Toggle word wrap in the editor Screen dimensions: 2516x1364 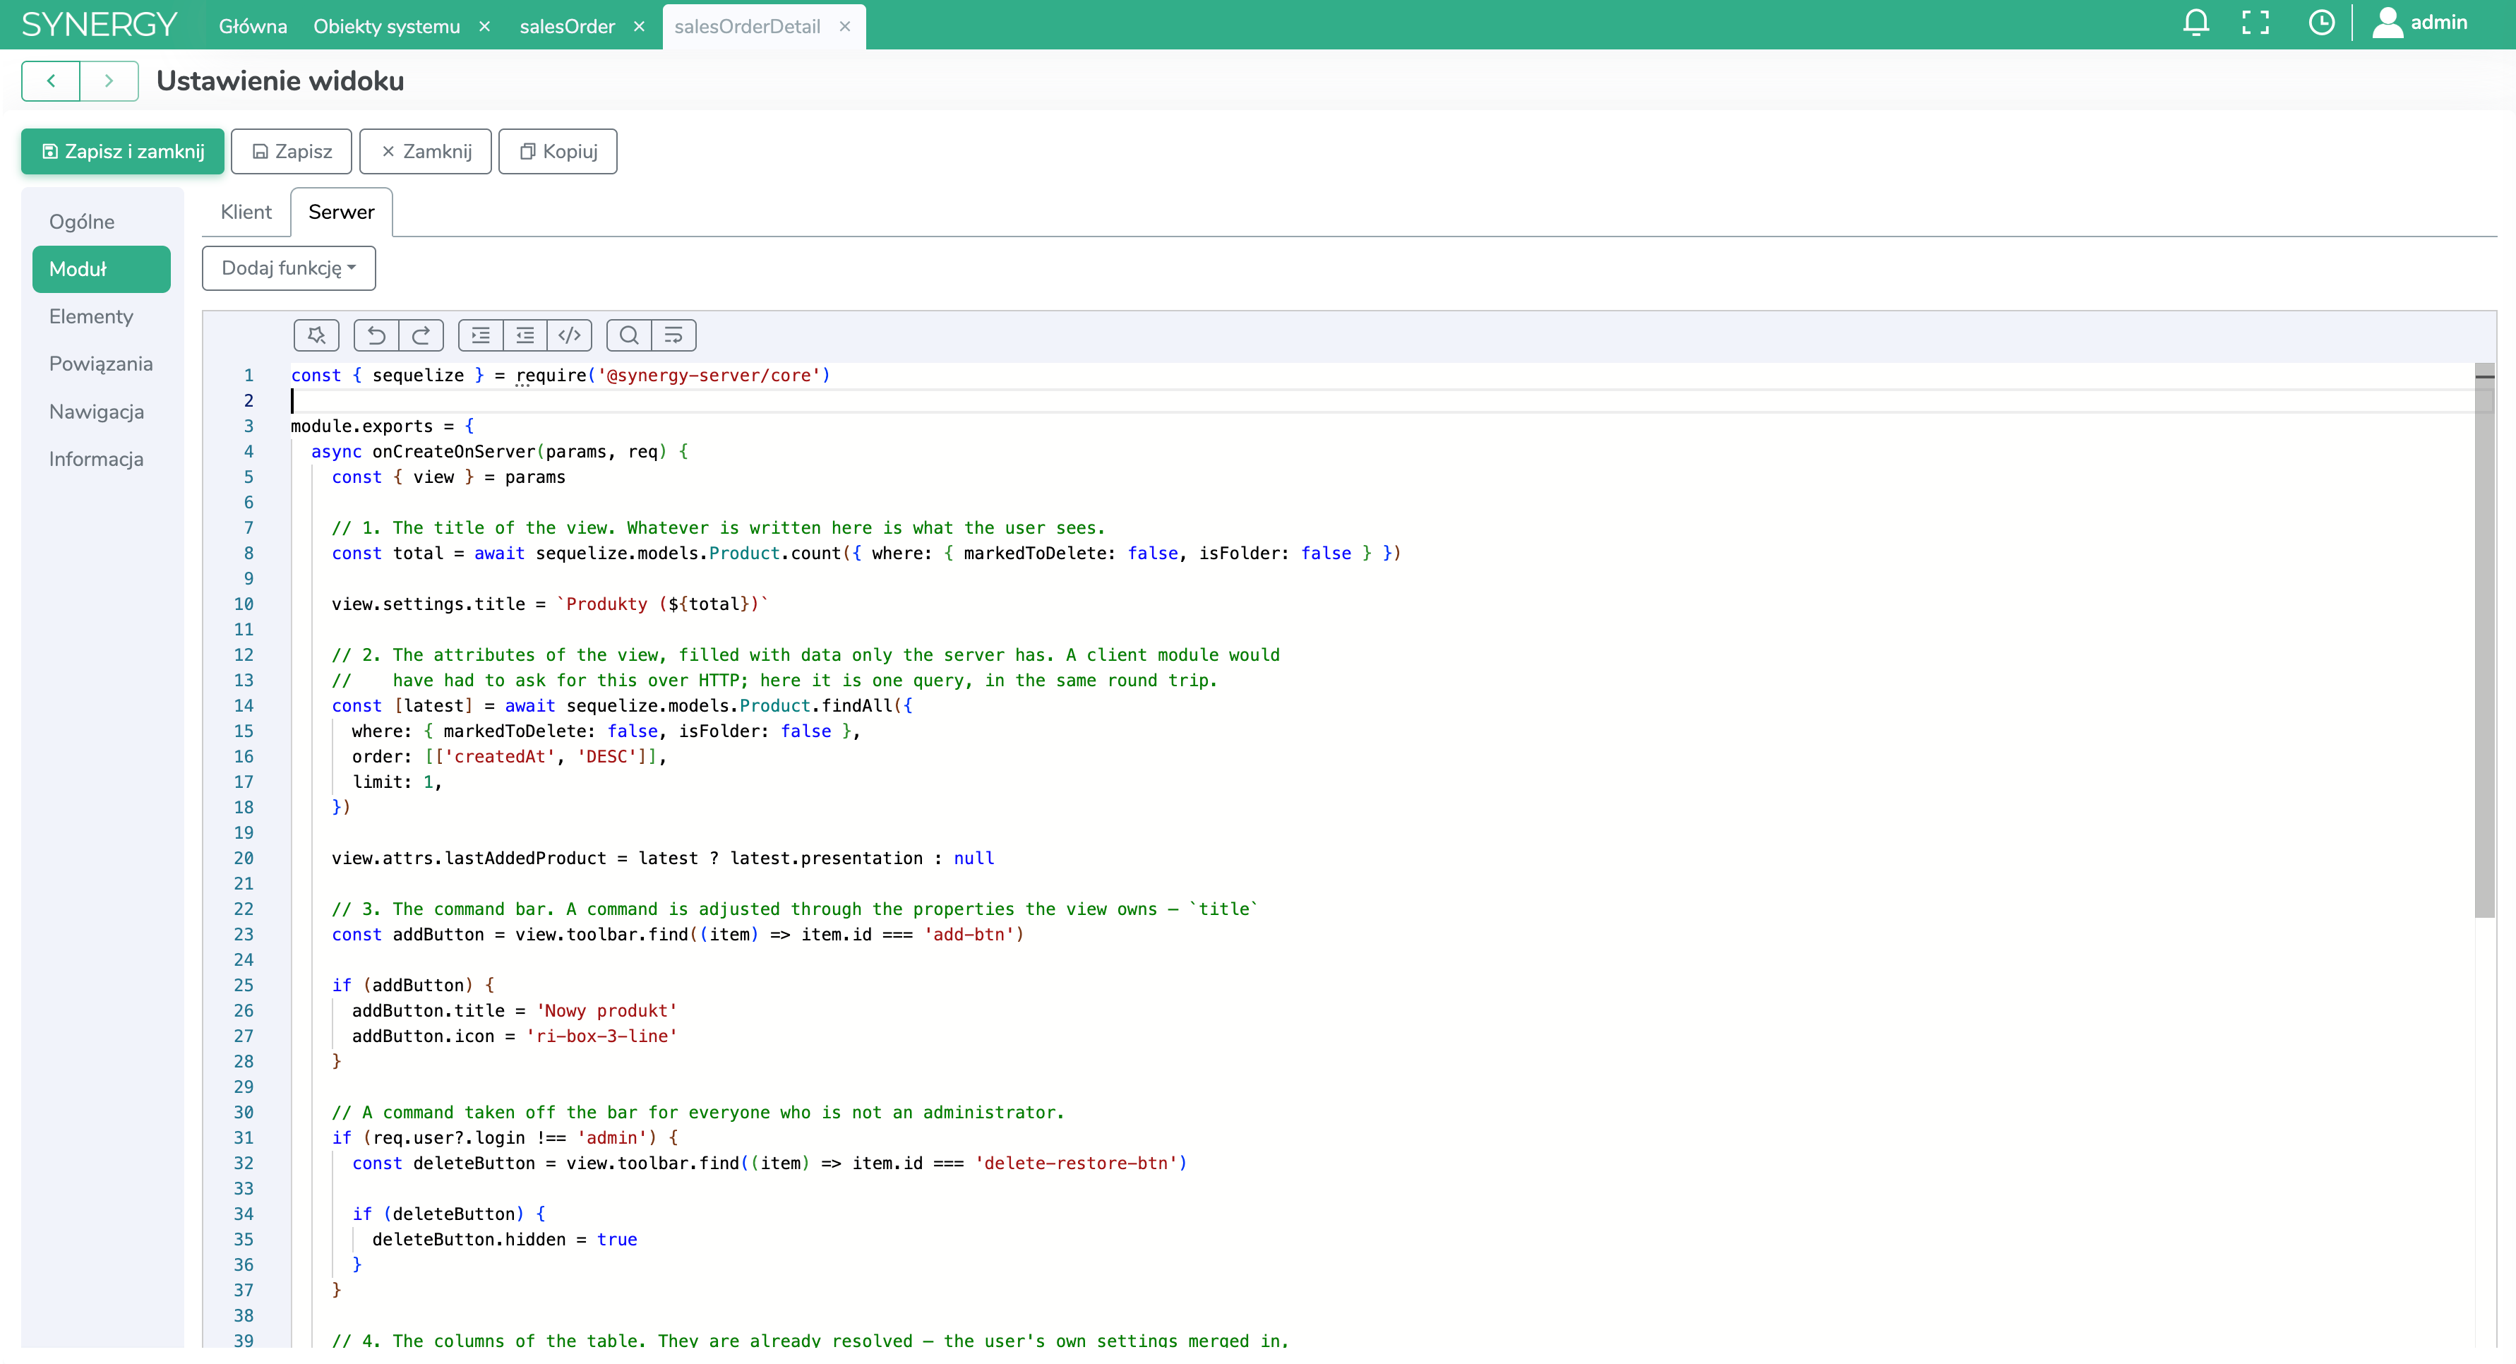[x=674, y=335]
